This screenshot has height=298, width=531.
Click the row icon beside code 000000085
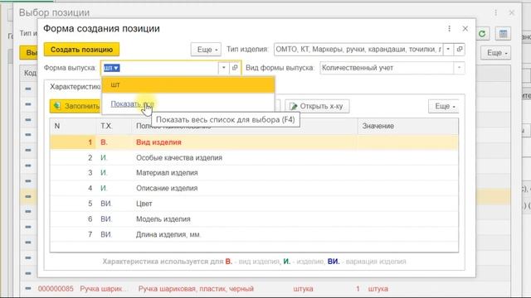point(28,289)
